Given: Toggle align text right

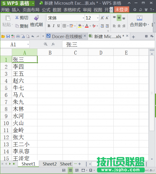Looking at the screenshot, I should (x=124, y=26).
